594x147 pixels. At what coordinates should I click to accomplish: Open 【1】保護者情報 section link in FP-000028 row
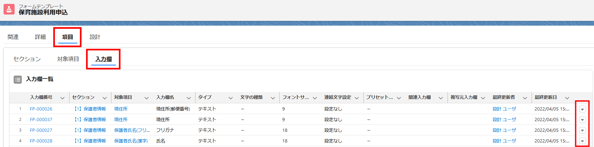tap(89, 141)
